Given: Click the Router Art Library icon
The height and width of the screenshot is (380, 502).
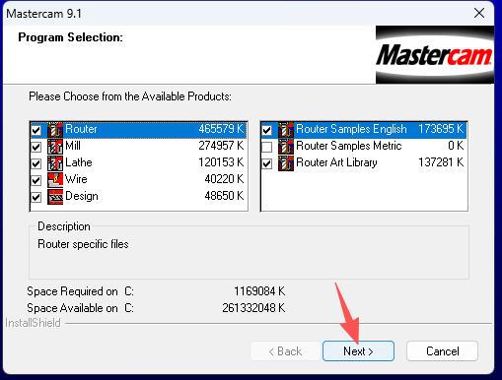Looking at the screenshot, I should [286, 162].
